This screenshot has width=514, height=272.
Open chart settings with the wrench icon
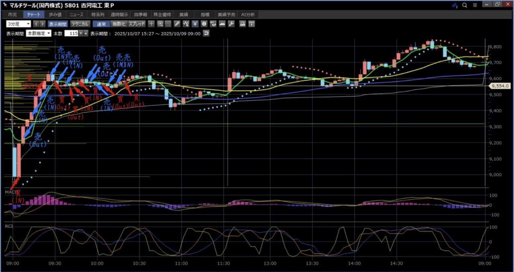pyautogui.click(x=231, y=24)
